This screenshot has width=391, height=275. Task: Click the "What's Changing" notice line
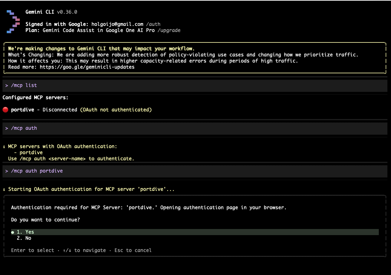(183, 55)
